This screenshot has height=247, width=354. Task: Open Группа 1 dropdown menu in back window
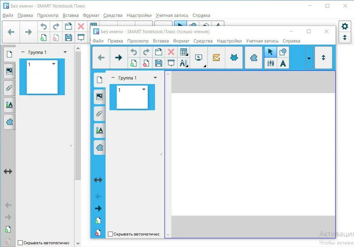coord(65,52)
